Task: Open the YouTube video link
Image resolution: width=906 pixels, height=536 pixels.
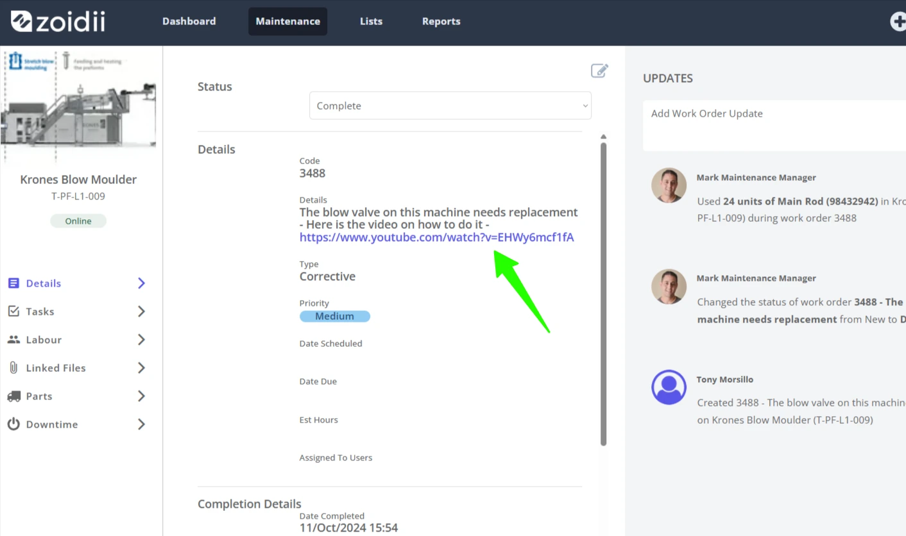Action: (436, 237)
